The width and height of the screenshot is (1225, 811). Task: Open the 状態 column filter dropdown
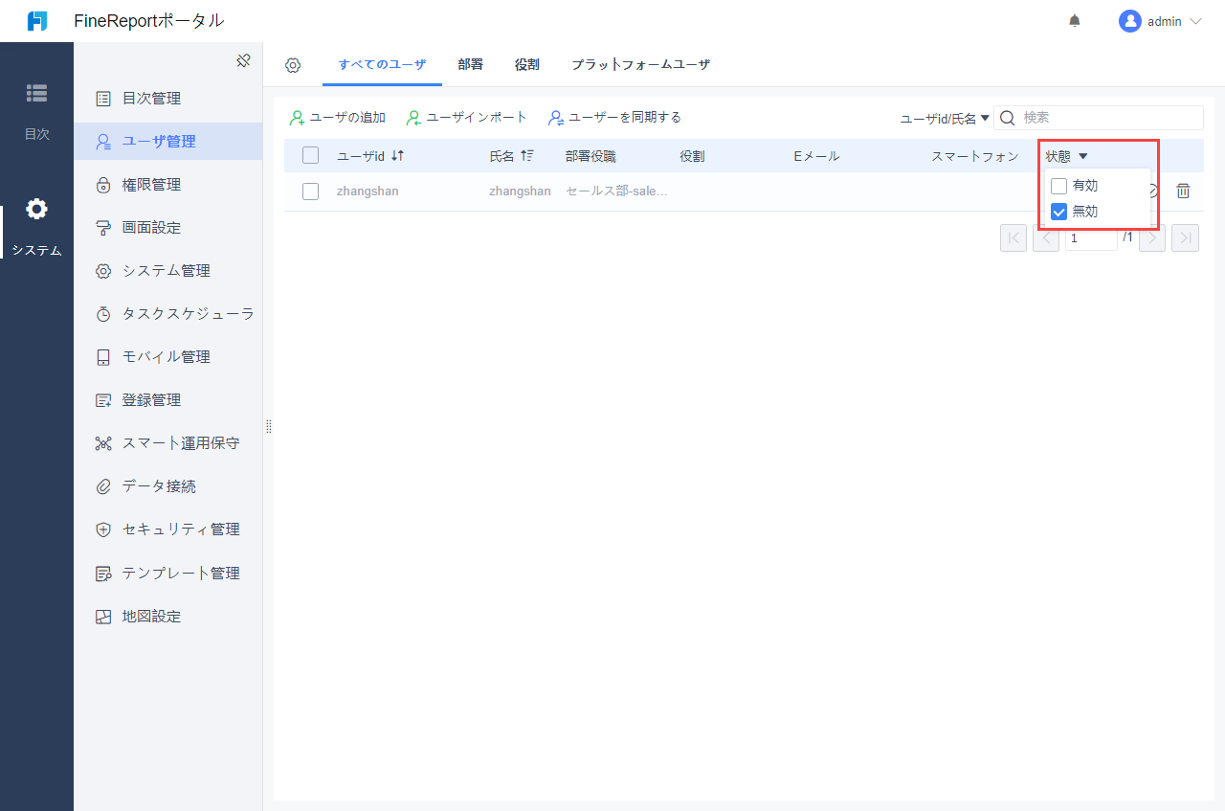point(1065,155)
